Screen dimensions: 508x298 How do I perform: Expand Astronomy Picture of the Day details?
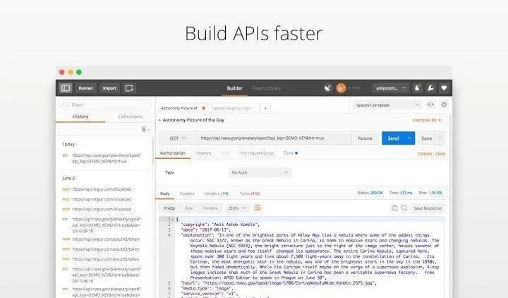click(159, 120)
